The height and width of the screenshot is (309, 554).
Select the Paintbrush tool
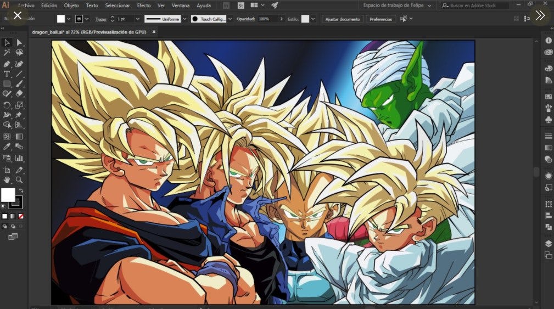pyautogui.click(x=19, y=83)
